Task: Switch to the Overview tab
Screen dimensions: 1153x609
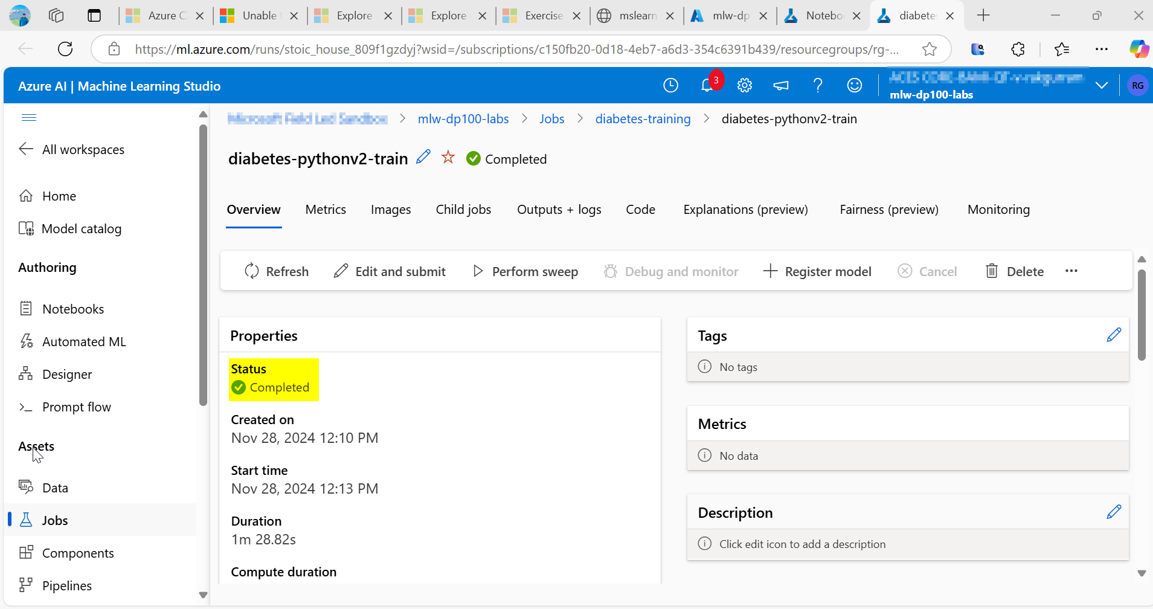Action: [254, 210]
